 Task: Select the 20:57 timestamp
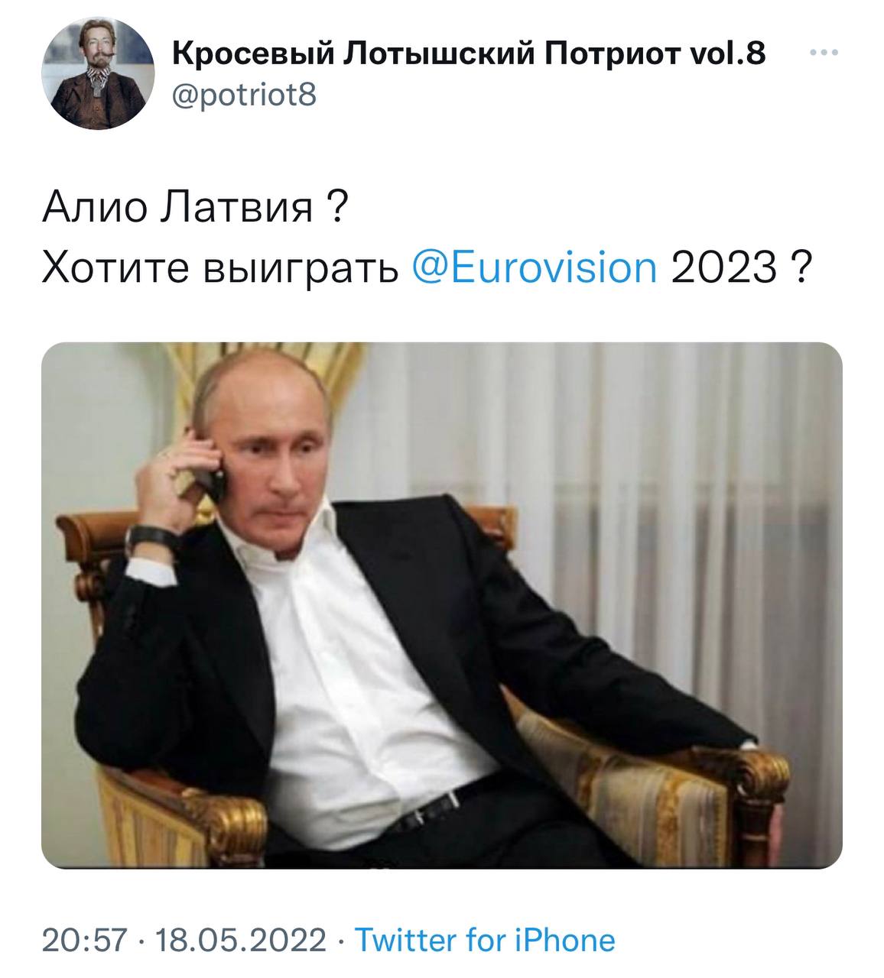83,939
